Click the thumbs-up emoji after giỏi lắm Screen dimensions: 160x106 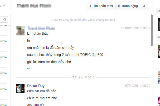[42, 105]
